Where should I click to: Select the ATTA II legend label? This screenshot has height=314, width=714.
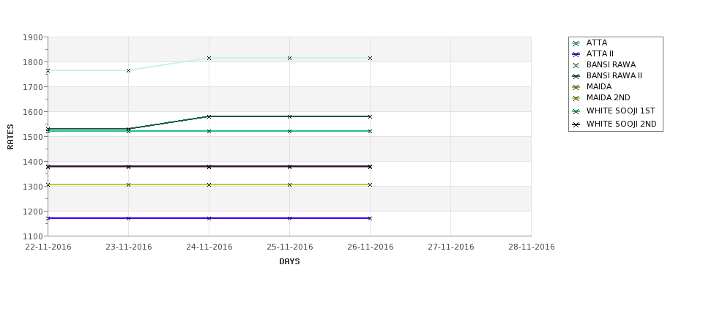pyautogui.click(x=600, y=53)
